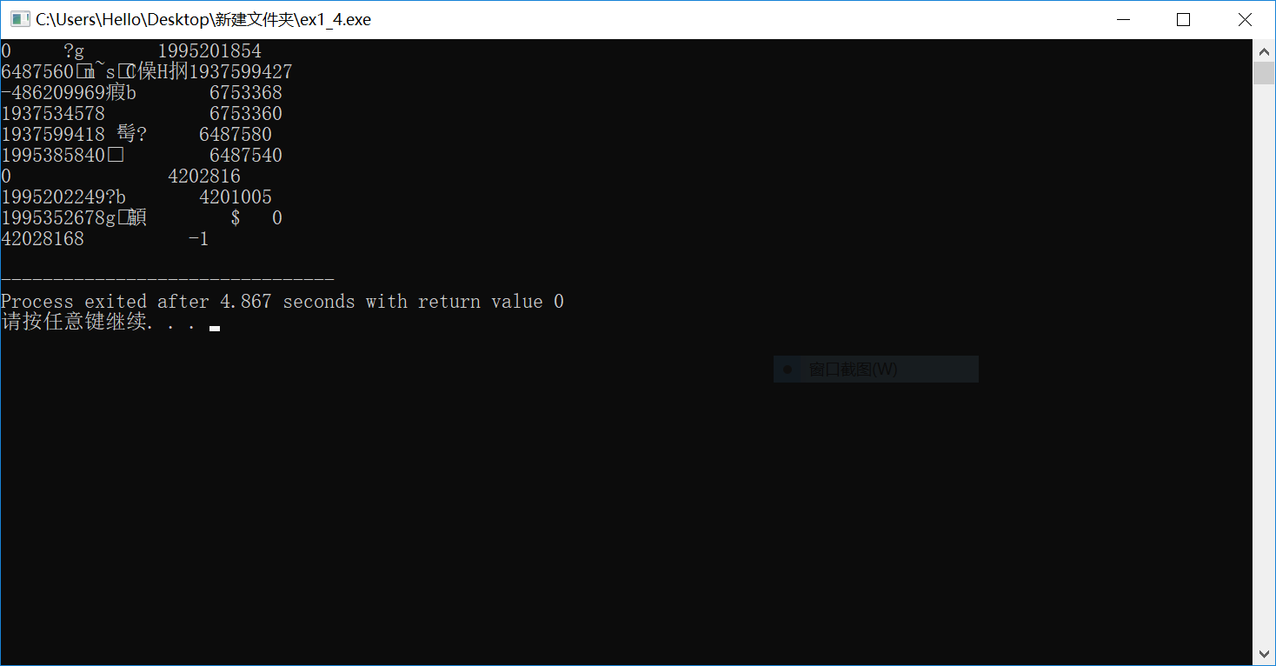Click the 'Process exited after 4.867 seconds' line
Screen dimensions: 1276x666
point(282,302)
